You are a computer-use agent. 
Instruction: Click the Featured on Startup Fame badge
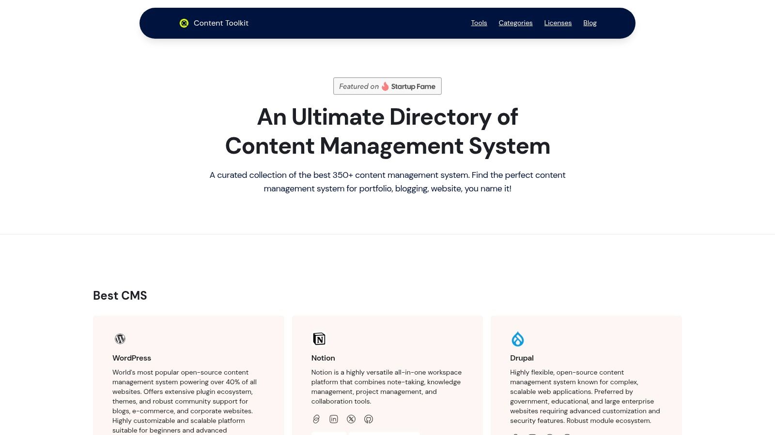click(x=387, y=86)
